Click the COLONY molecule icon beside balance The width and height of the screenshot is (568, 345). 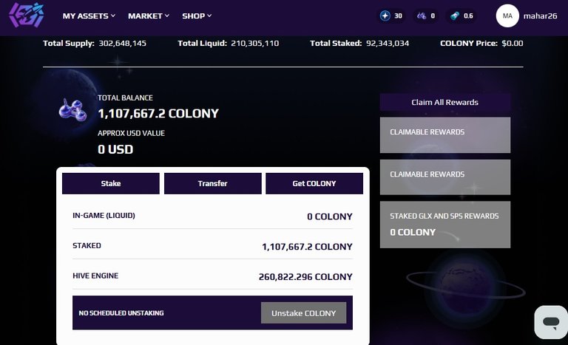tap(72, 109)
